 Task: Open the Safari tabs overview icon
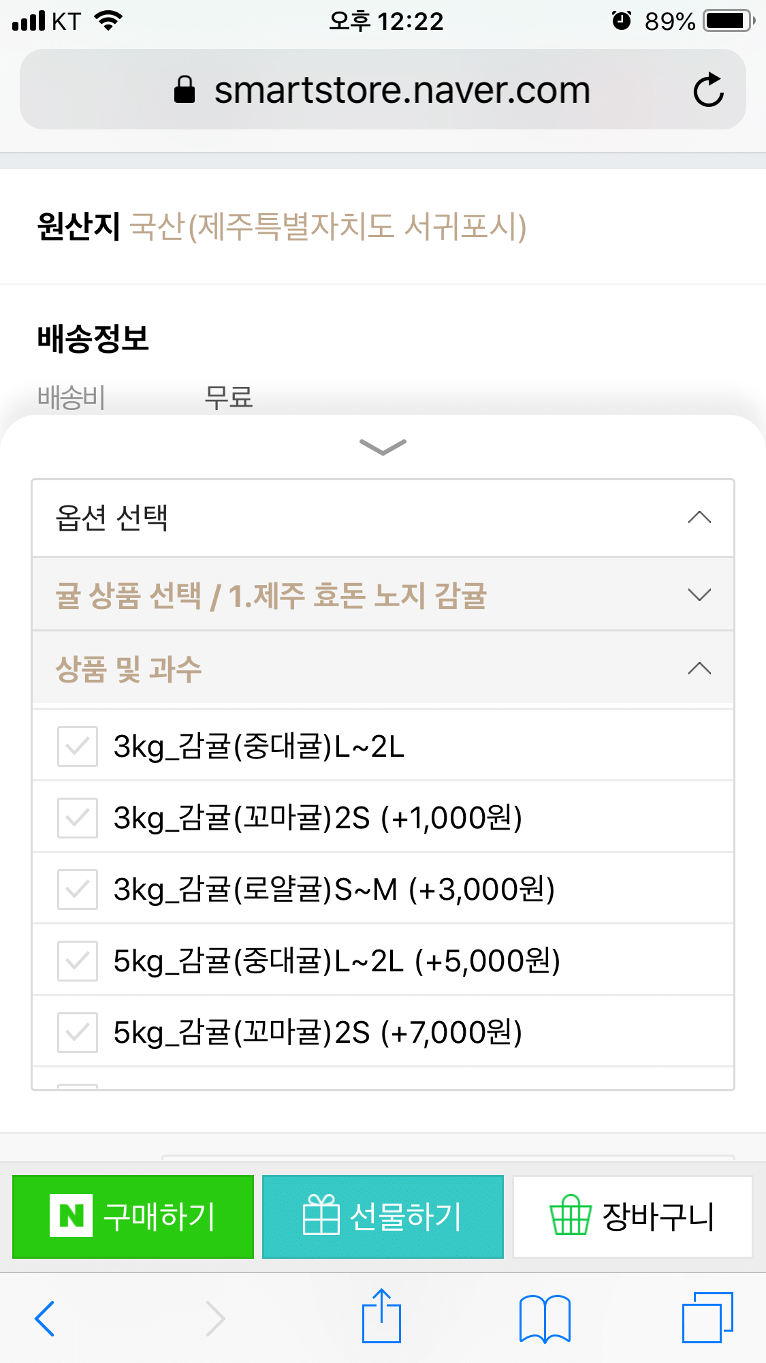pos(707,1317)
